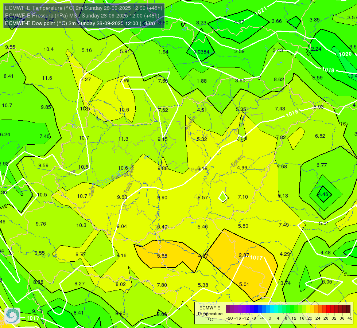Click the 5.38 dew point value

coord(203,285)
